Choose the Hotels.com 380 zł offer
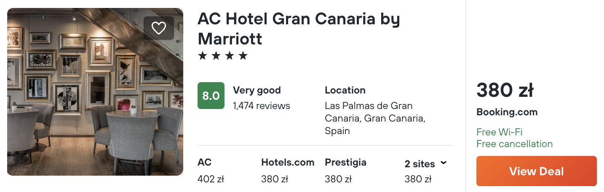 (x=288, y=171)
